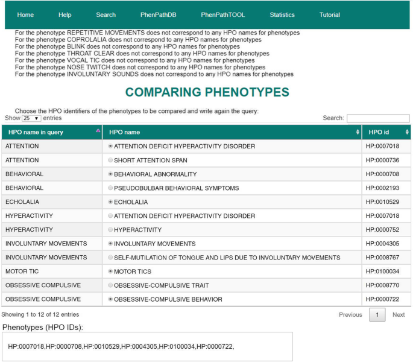413x362 pixels.
Task: Open the Tutorial menu item
Action: [x=329, y=15]
